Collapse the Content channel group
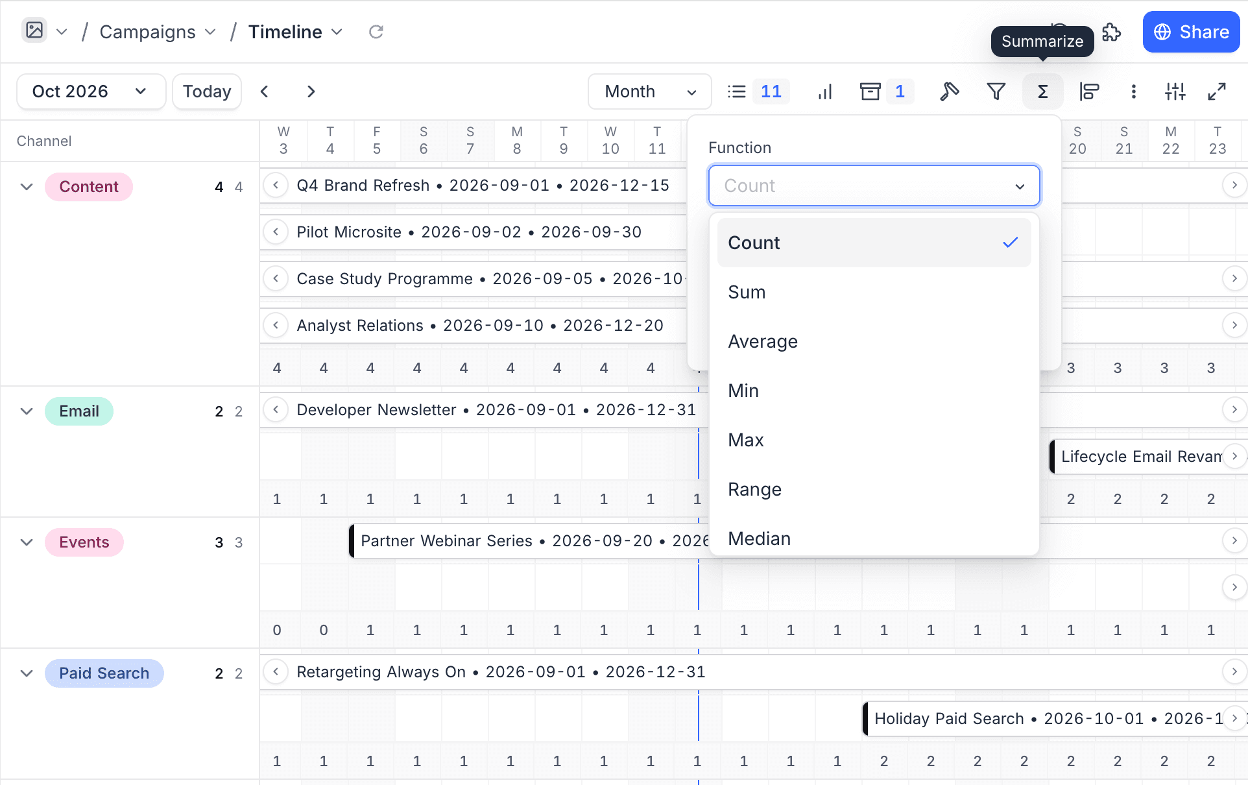This screenshot has width=1248, height=785. tap(27, 187)
